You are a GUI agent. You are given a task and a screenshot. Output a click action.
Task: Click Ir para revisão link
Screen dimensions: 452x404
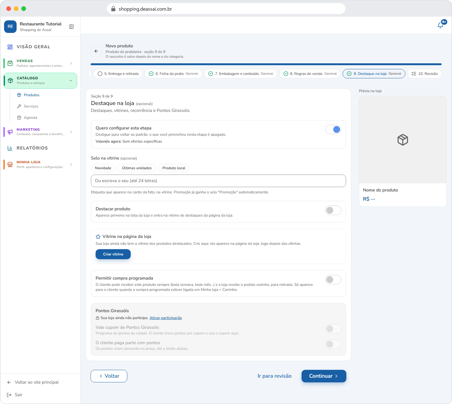(x=275, y=376)
